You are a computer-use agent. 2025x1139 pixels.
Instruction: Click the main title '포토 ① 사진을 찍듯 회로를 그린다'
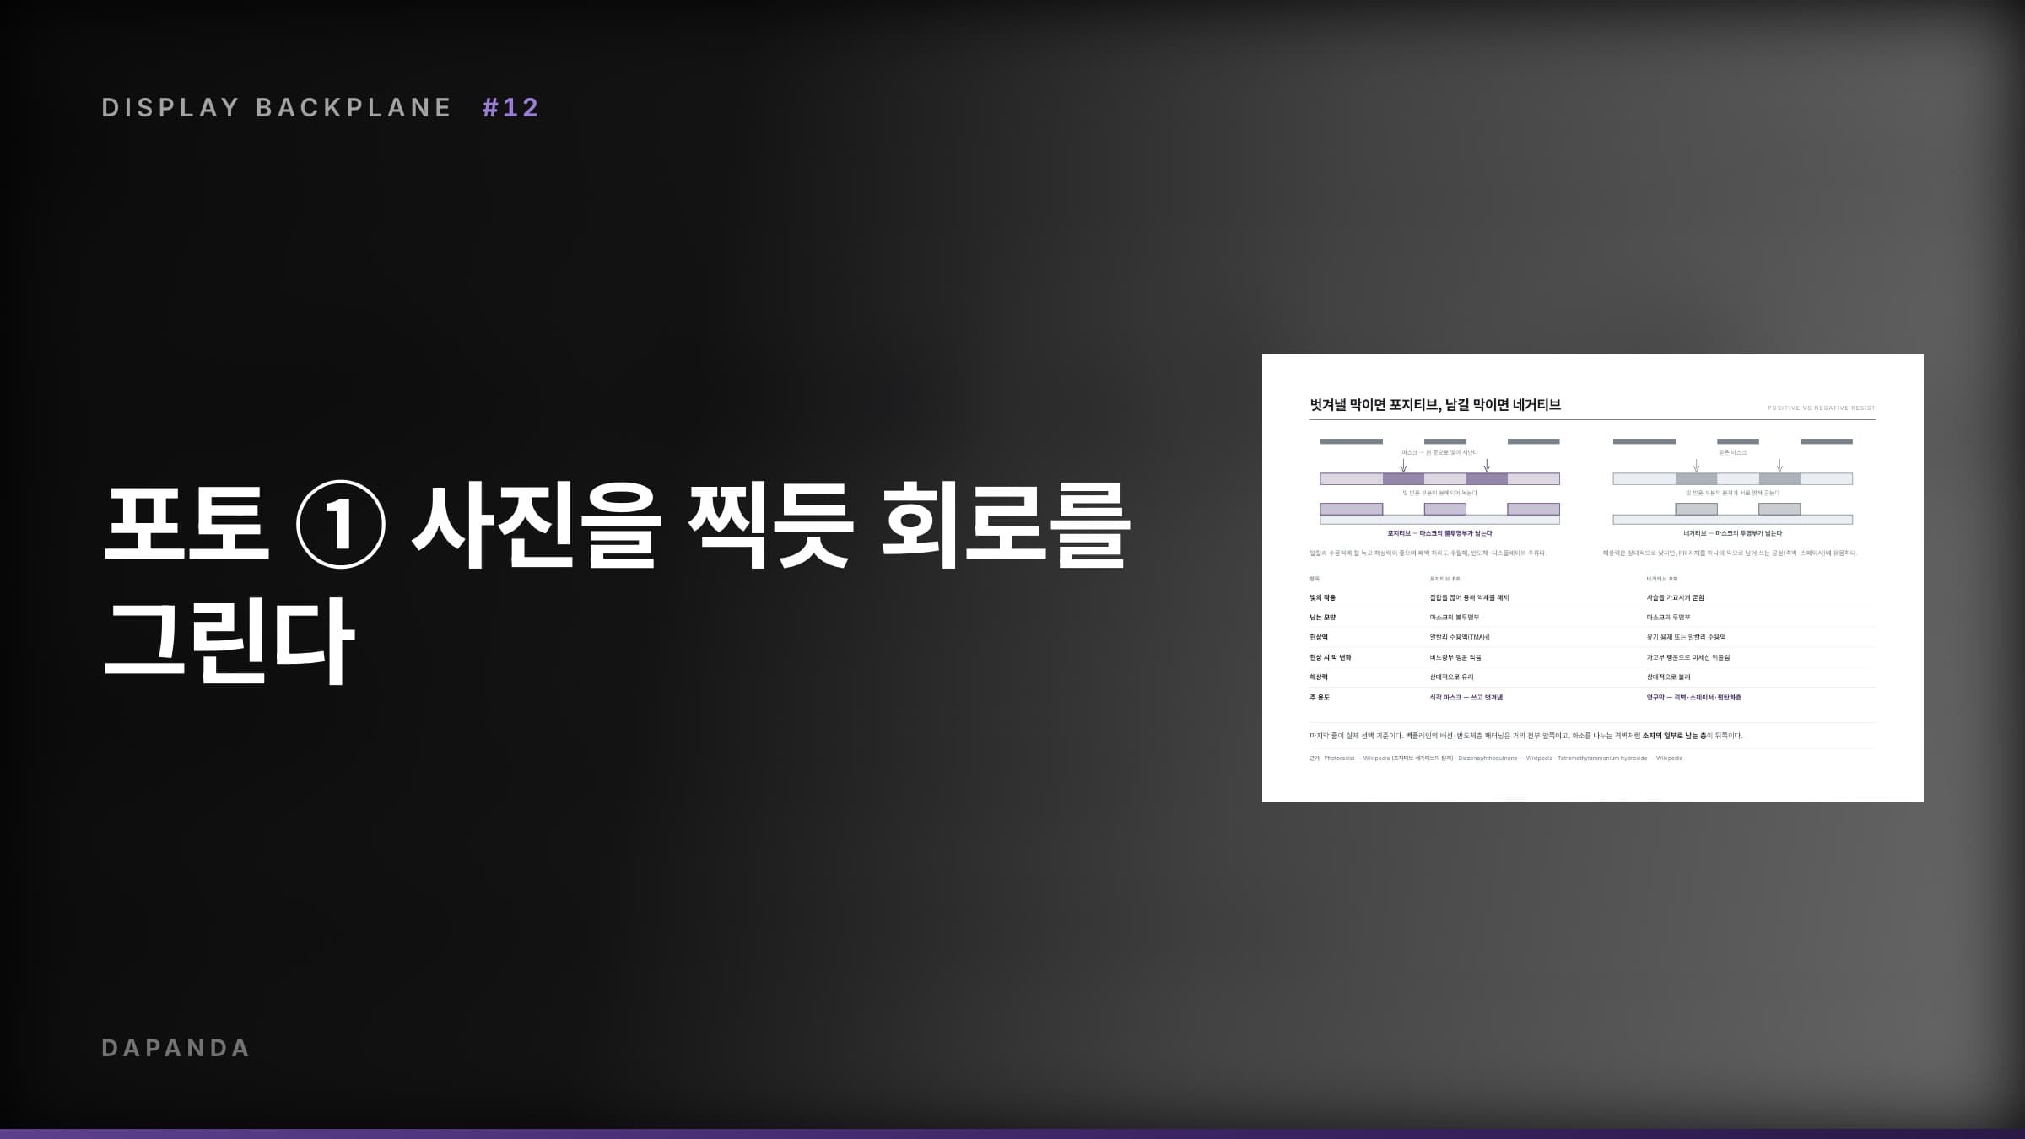point(616,583)
